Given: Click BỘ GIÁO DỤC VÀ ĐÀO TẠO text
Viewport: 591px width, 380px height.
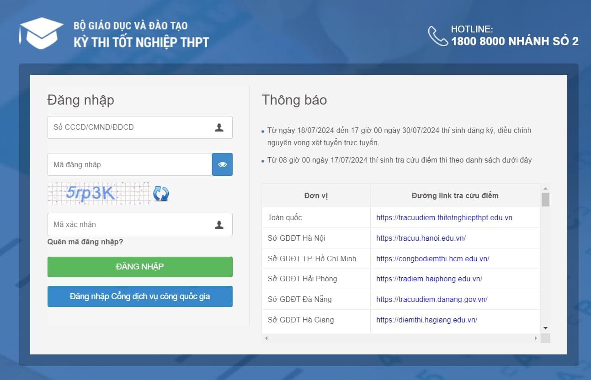Looking at the screenshot, I should [131, 26].
